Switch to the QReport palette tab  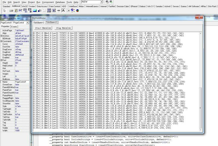[134, 6]
